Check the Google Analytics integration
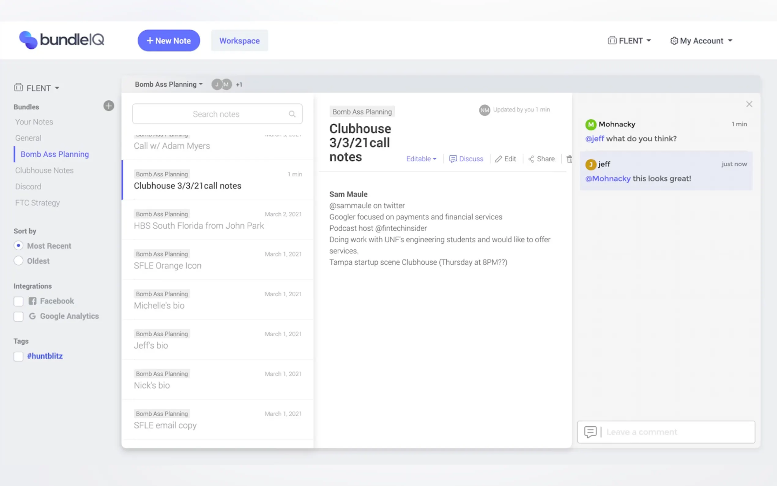 [x=19, y=316]
